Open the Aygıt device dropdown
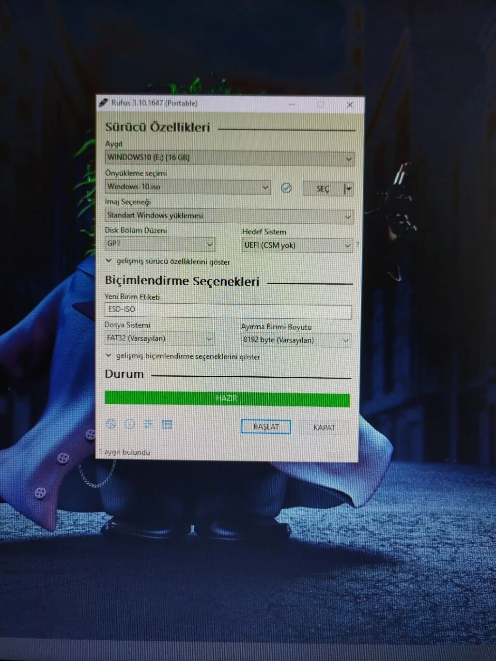The image size is (496, 661). (230, 158)
